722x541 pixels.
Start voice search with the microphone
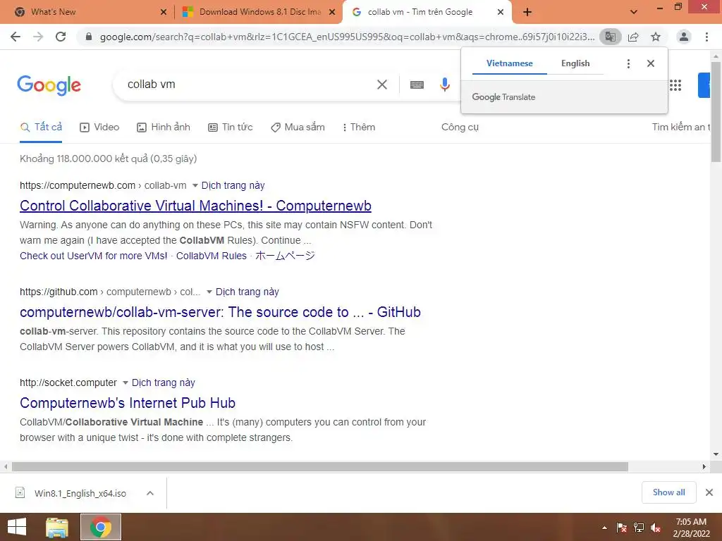[444, 85]
